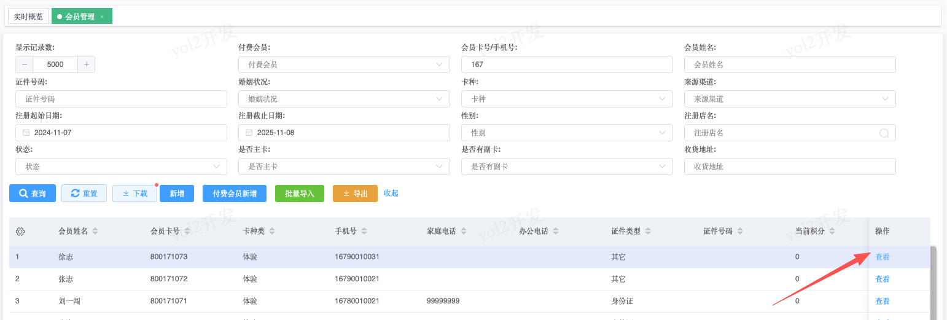Click the 显示记录数 value 5000 field
The width and height of the screenshot is (947, 320).
[x=55, y=64]
